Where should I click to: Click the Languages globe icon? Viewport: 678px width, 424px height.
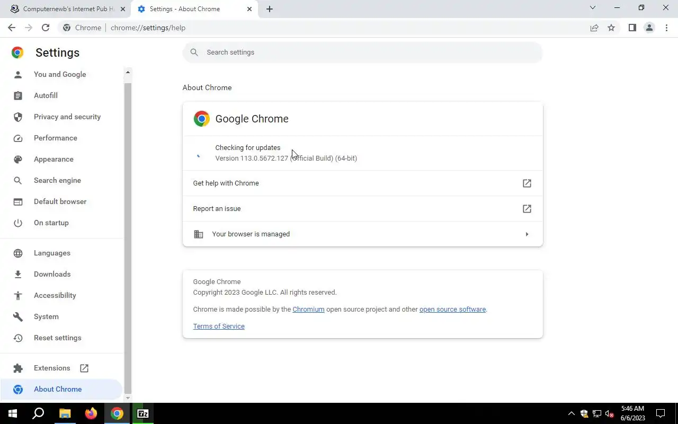[18, 253]
